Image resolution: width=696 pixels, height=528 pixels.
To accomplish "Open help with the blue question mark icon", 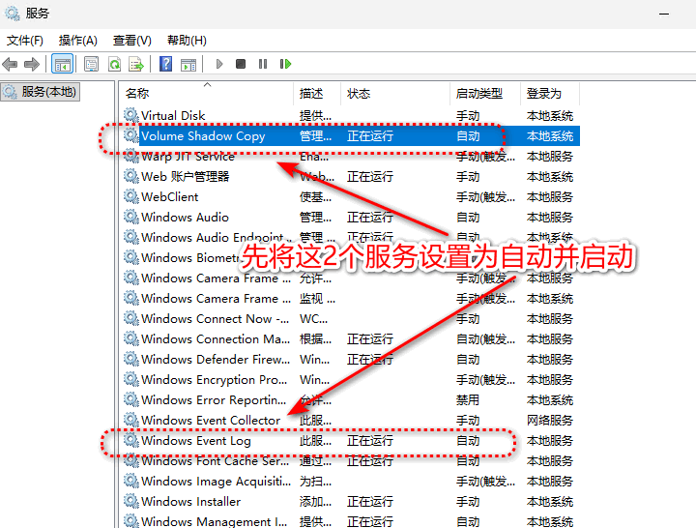I will click(165, 65).
